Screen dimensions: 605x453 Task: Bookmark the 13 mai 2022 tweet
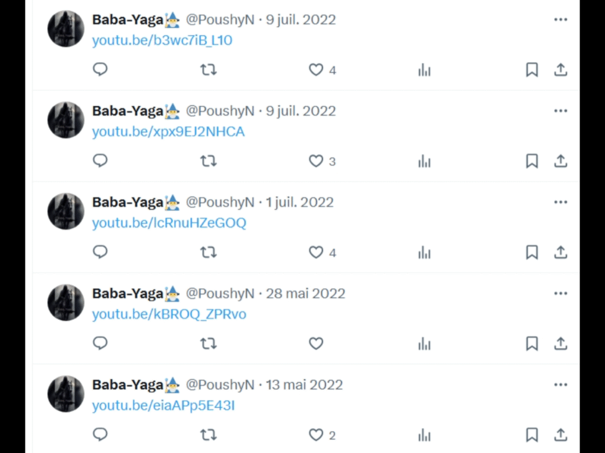click(532, 435)
